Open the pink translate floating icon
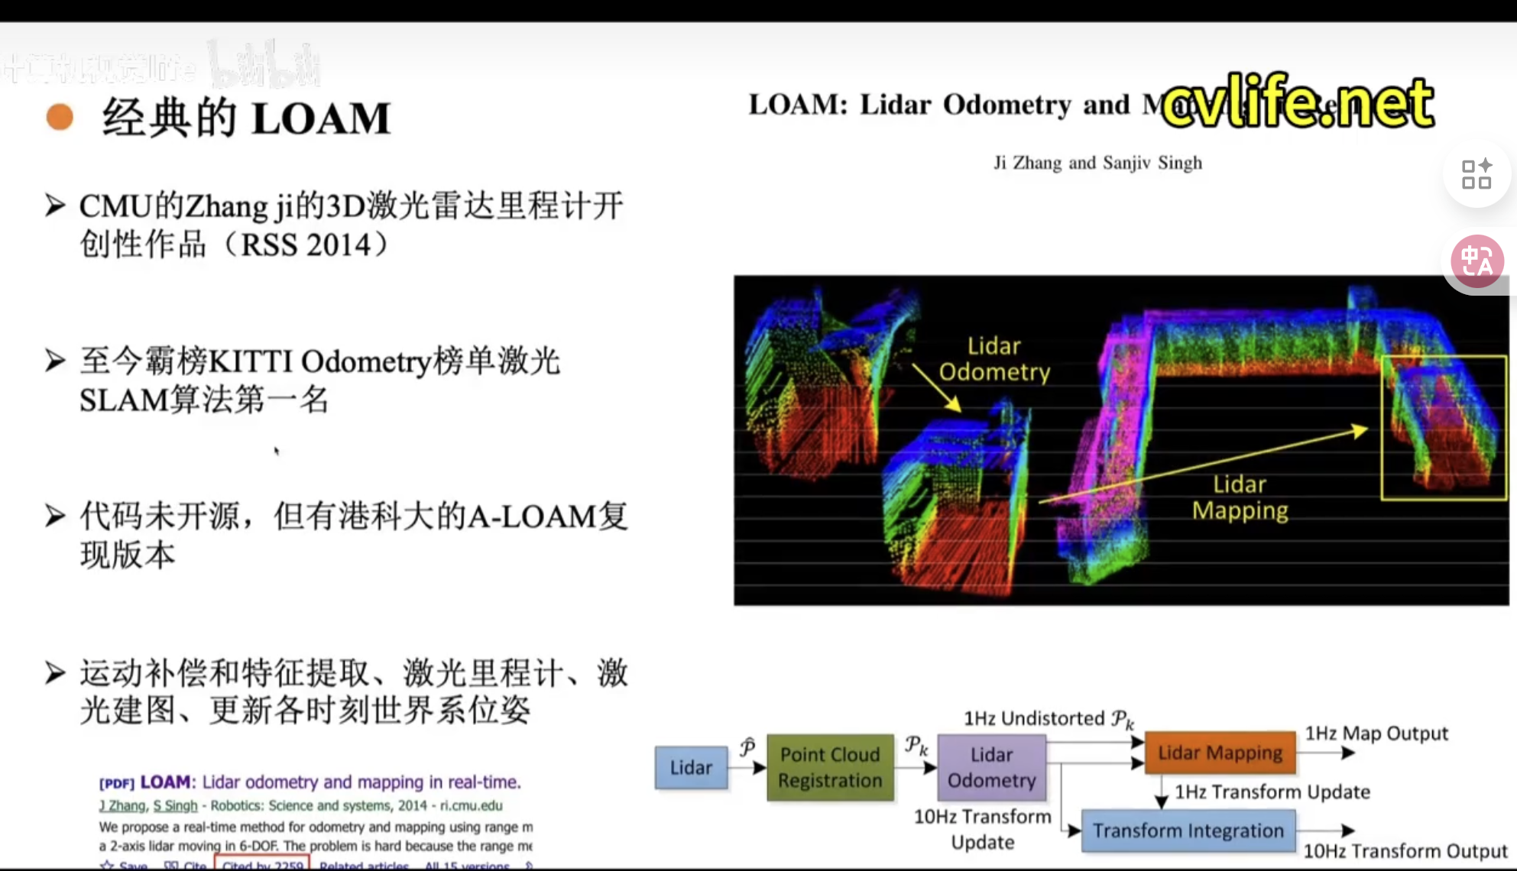Screen dimensions: 1517x871 pyautogui.click(x=1476, y=261)
